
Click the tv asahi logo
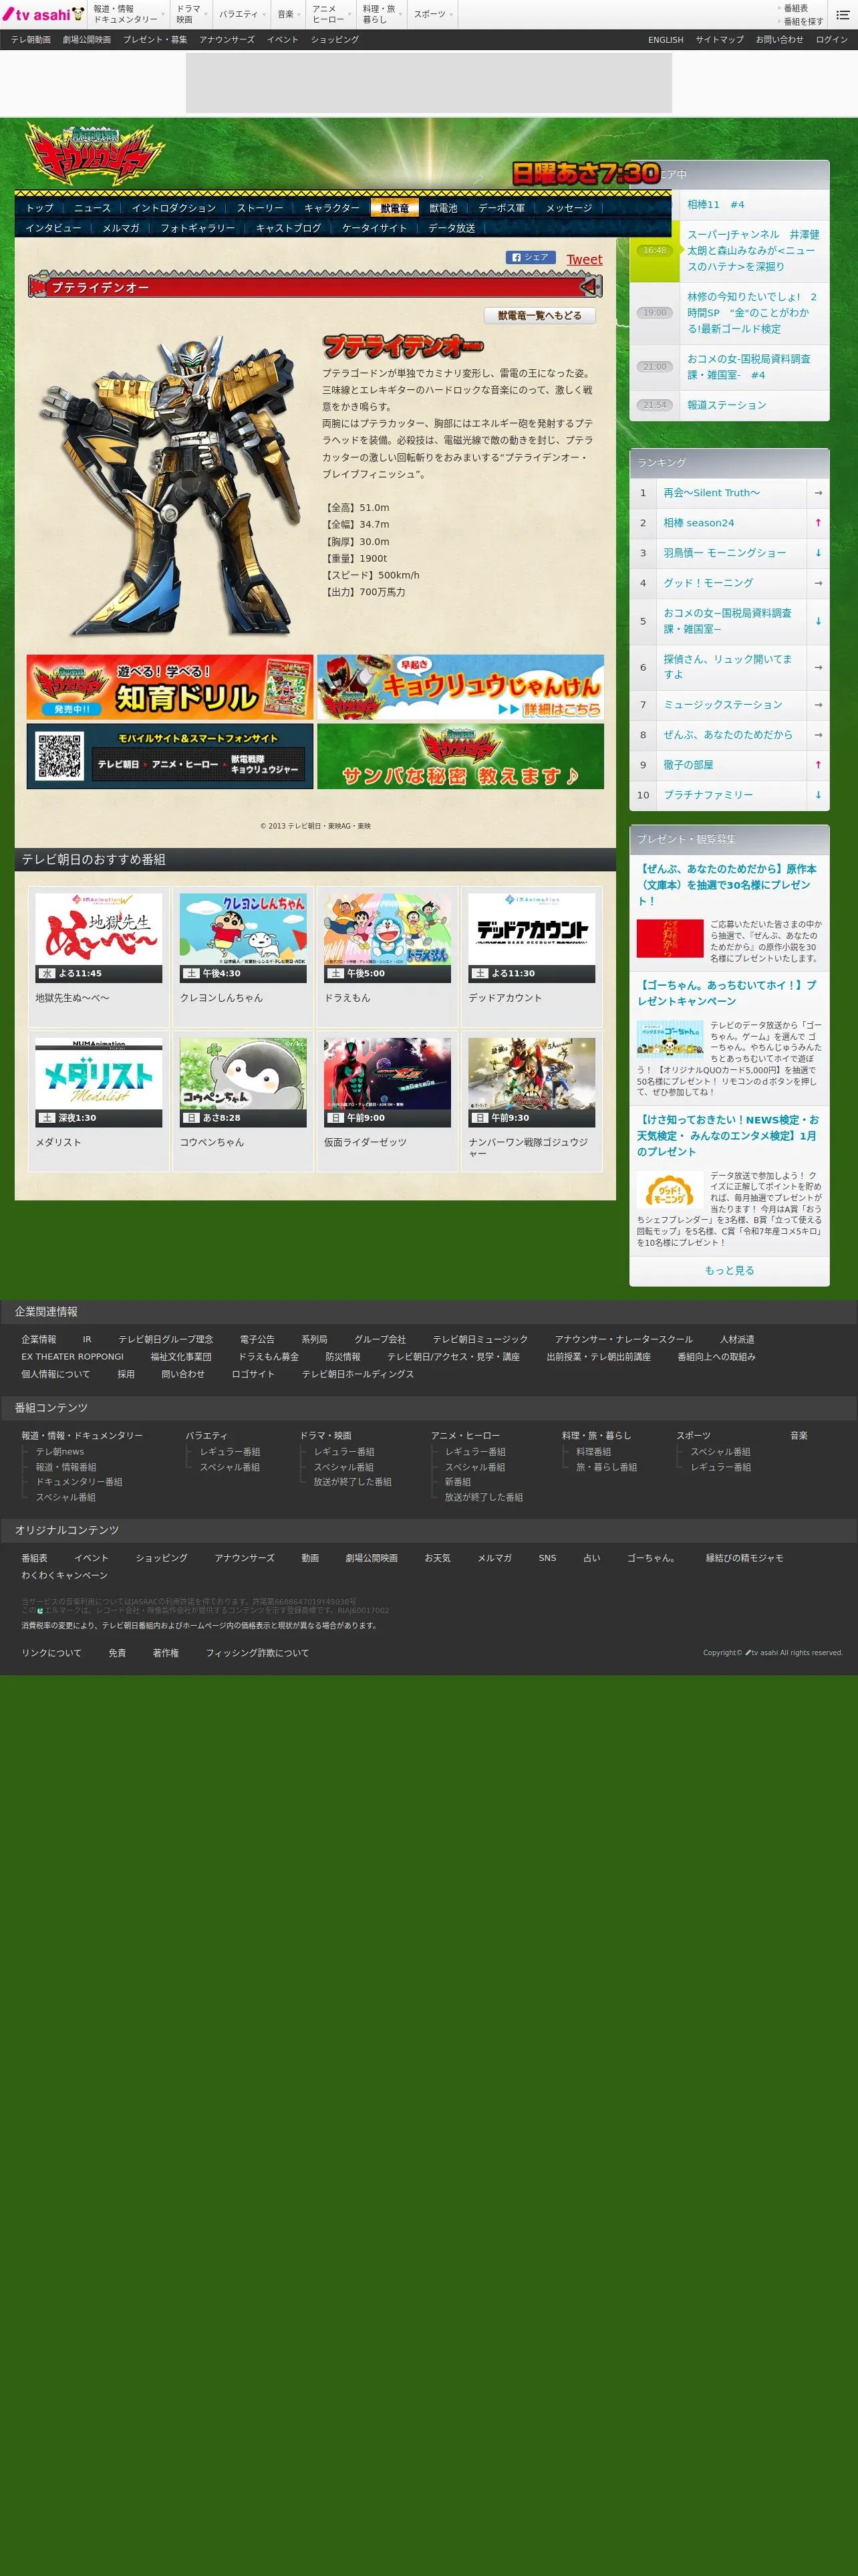click(43, 14)
